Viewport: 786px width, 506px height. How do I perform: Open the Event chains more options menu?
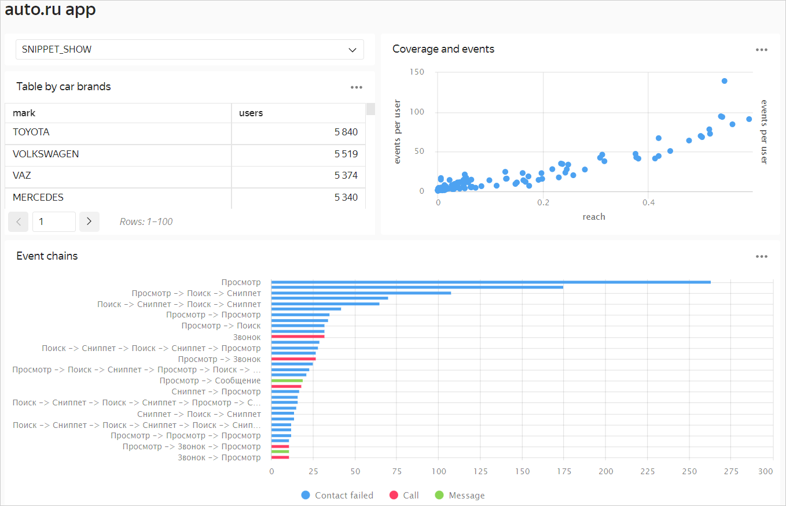761,257
